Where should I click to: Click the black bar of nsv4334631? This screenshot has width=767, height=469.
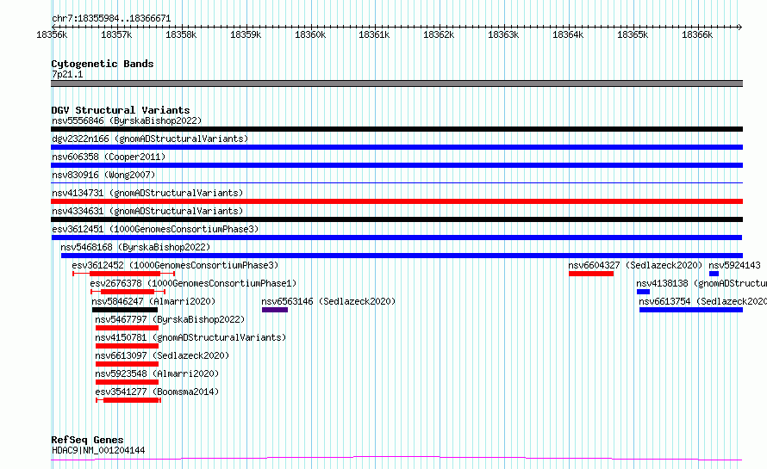coord(396,219)
